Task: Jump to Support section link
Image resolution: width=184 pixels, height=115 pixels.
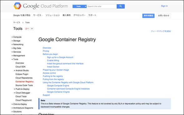Action: (46, 95)
